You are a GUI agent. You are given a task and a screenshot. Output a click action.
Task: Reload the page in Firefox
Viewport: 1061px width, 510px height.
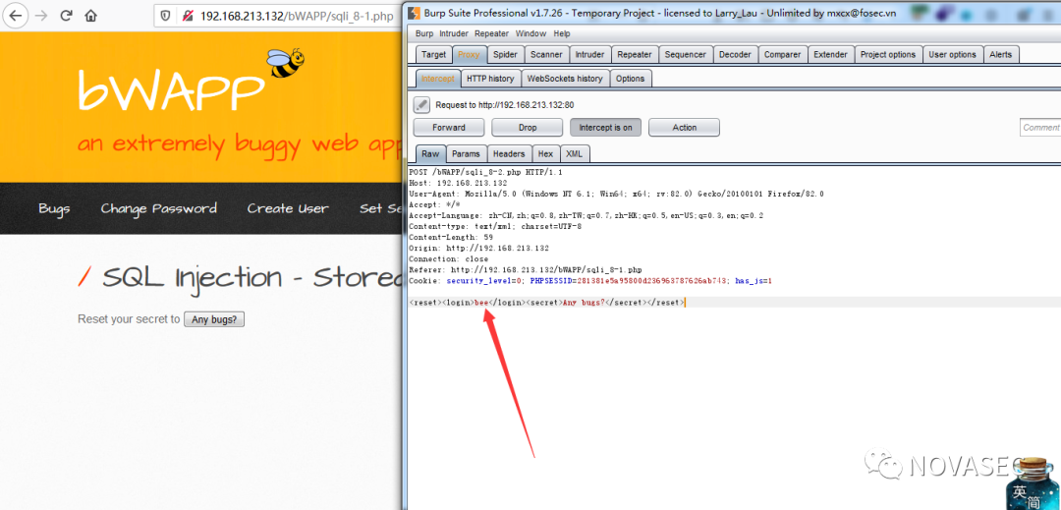pyautogui.click(x=66, y=16)
